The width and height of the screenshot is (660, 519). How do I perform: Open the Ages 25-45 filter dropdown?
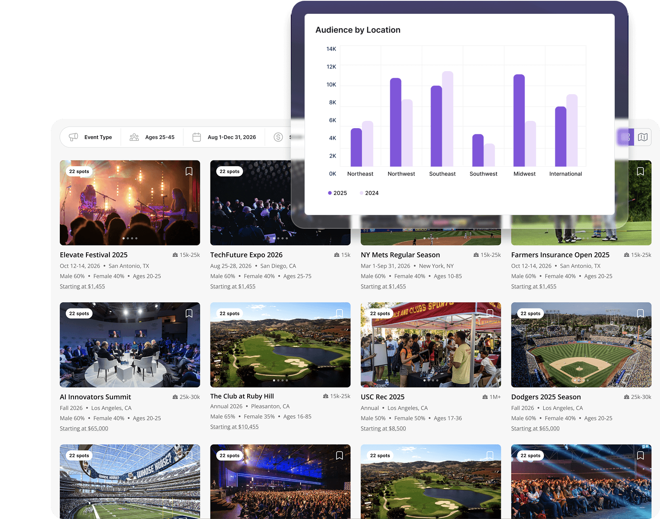pos(152,137)
